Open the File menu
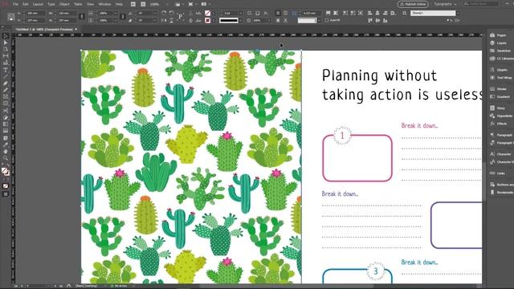514x289 pixels. coord(15,4)
